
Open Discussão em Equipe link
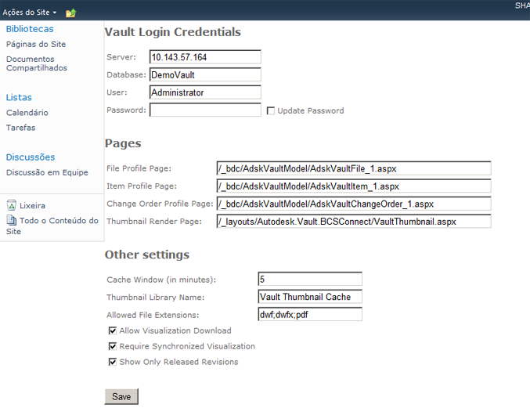(x=47, y=172)
